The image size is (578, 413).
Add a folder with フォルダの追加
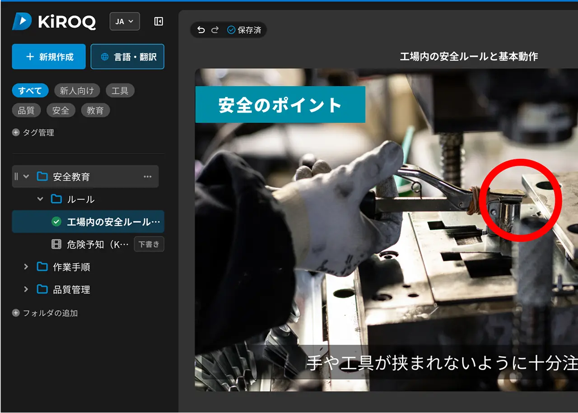coord(45,313)
